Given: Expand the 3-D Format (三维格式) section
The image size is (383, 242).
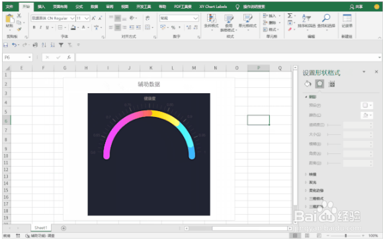Looking at the screenshot, I should [306, 198].
